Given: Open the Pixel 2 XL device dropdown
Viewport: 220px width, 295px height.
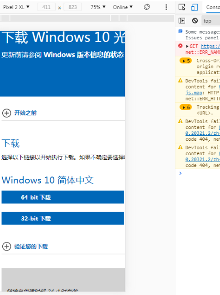Looking at the screenshot, I should coord(16,7).
